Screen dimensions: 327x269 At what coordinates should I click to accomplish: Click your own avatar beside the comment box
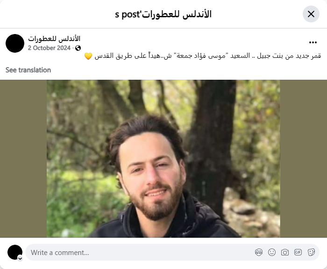coord(15,252)
